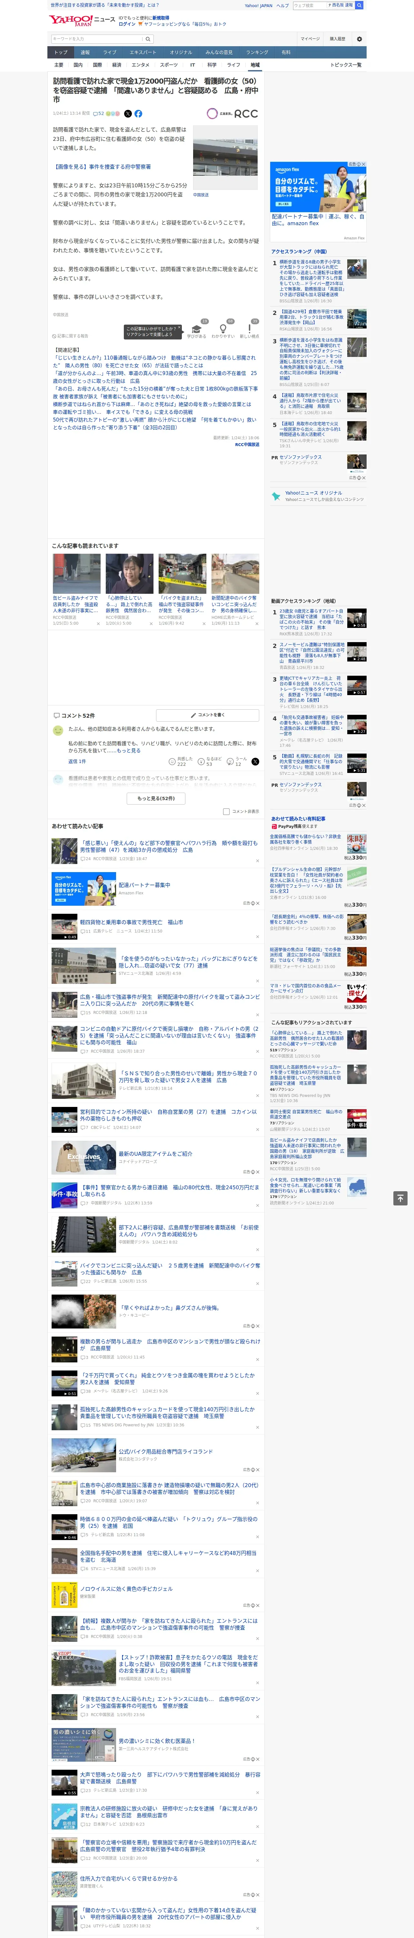
Task: Open related article about 110番通報しながら踏みつけ
Action: coord(155,361)
